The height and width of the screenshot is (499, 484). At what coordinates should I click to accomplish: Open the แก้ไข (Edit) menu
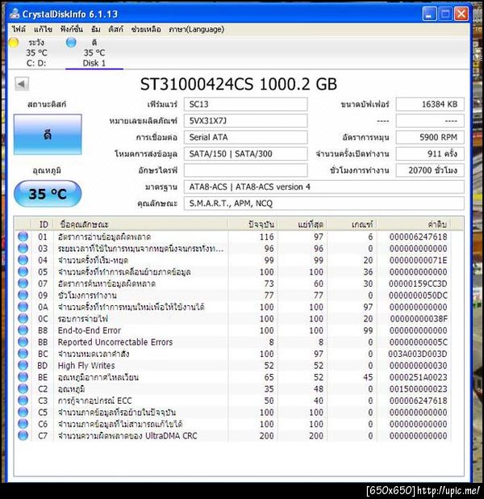[x=43, y=29]
